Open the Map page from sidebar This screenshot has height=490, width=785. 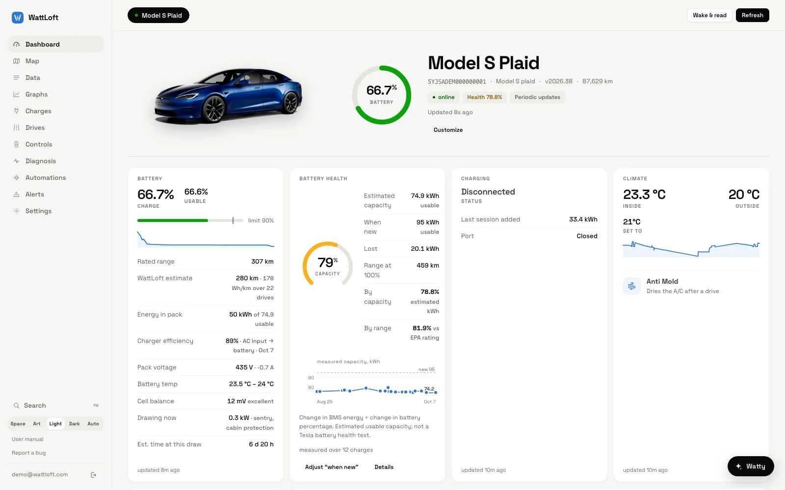coord(55,61)
